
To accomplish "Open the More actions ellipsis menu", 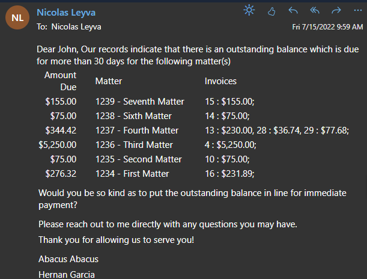I will [357, 11].
